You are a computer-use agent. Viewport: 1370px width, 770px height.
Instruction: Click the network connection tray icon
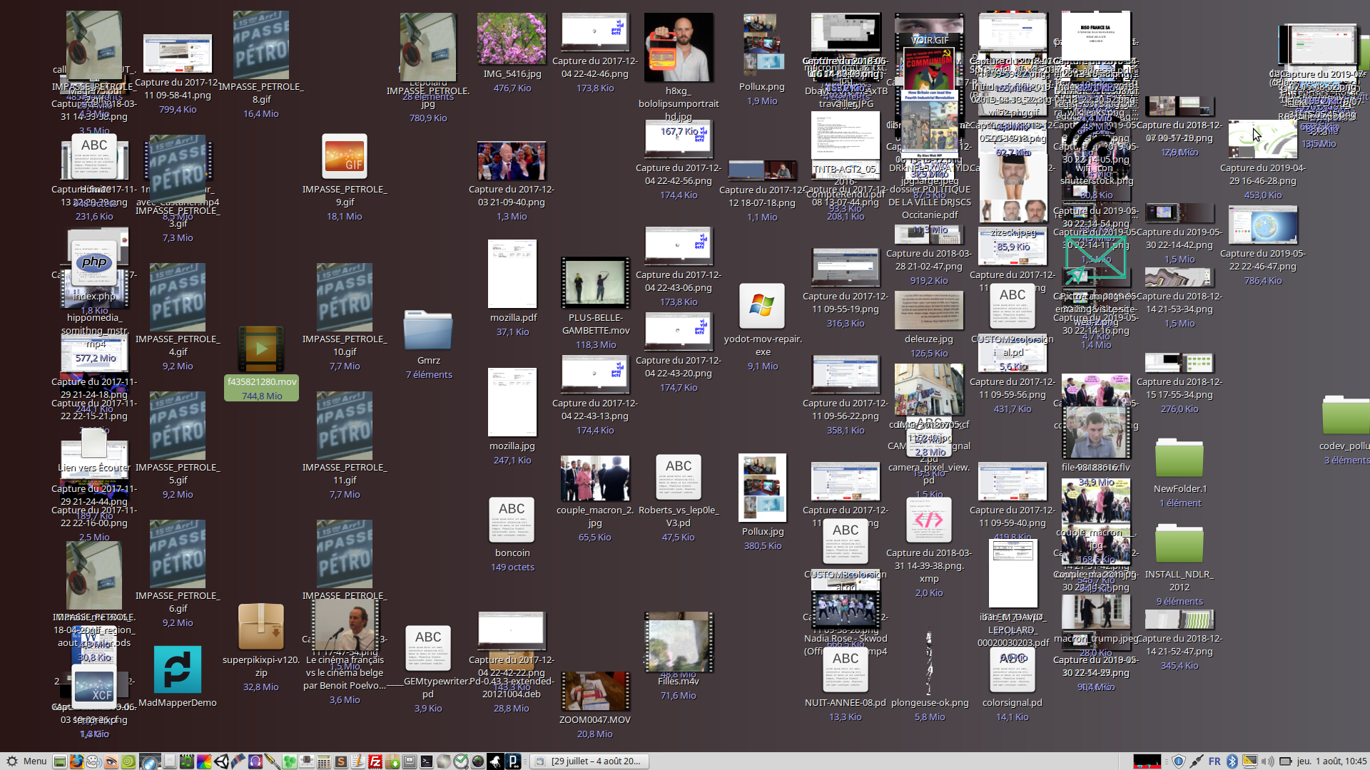point(1197,761)
